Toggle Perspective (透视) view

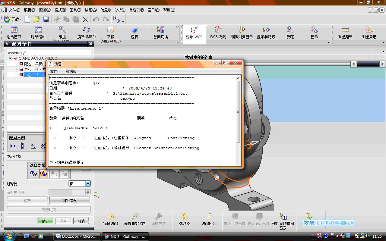pyautogui.click(x=134, y=33)
